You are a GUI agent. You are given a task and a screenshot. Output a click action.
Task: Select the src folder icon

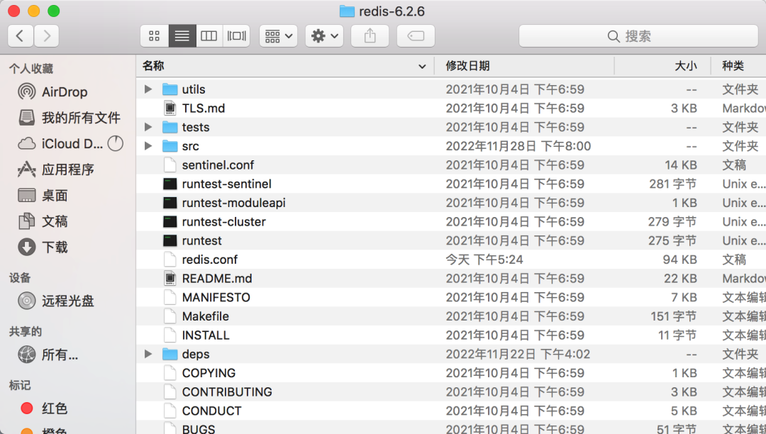(170, 146)
